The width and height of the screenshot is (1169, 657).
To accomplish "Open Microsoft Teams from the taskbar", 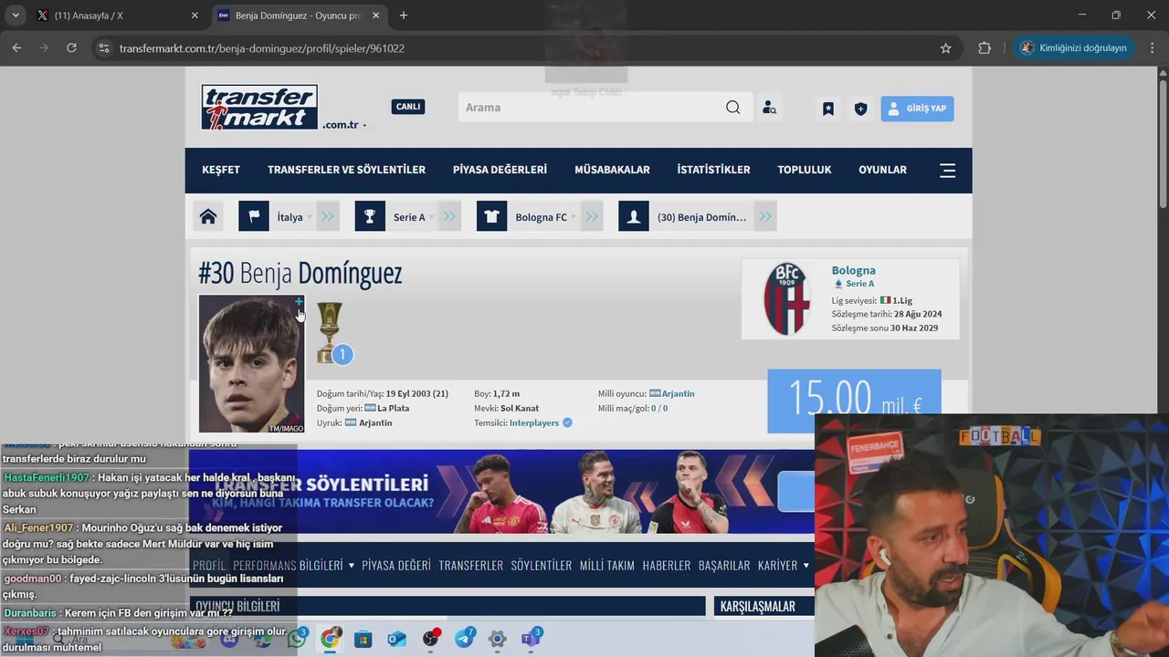I will point(531,639).
